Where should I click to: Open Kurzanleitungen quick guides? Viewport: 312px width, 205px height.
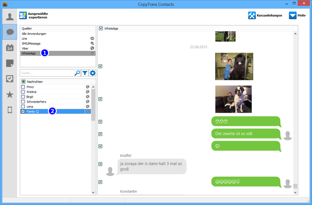[265, 15]
